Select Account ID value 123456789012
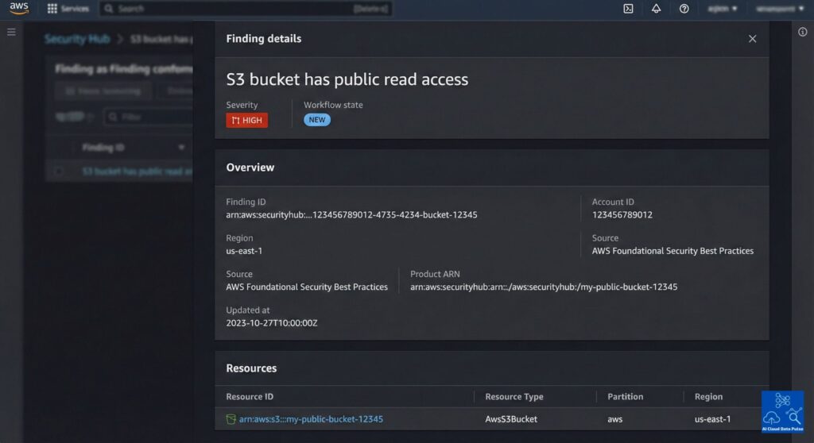This screenshot has width=814, height=443. [622, 215]
